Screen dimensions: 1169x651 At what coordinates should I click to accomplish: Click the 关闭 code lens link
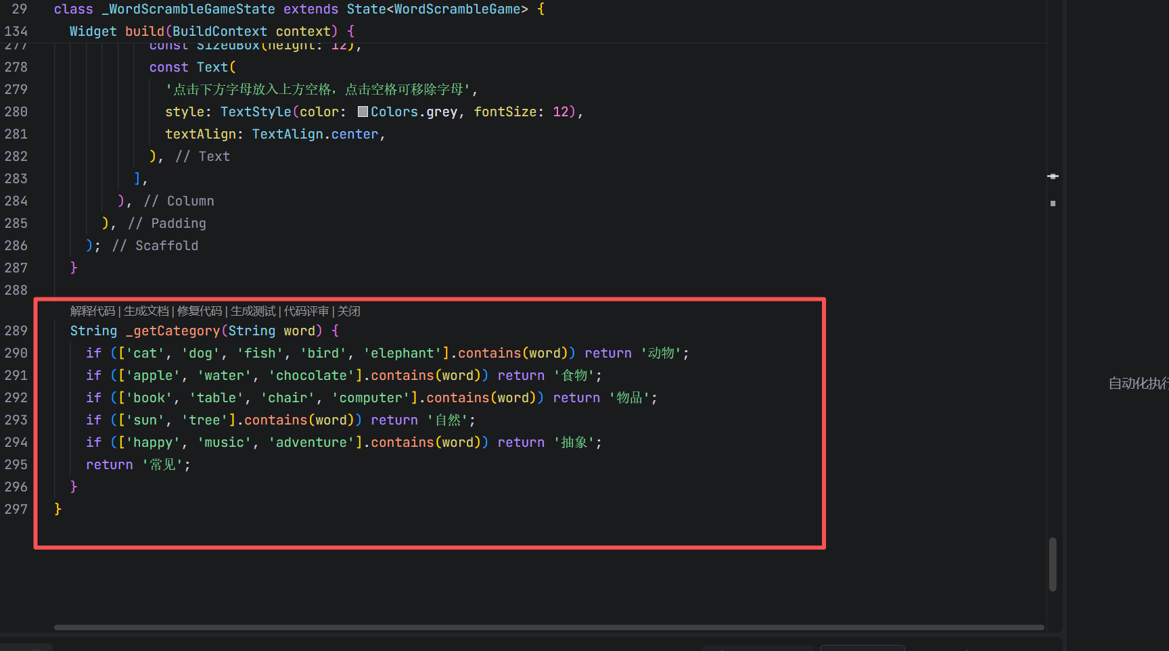348,311
